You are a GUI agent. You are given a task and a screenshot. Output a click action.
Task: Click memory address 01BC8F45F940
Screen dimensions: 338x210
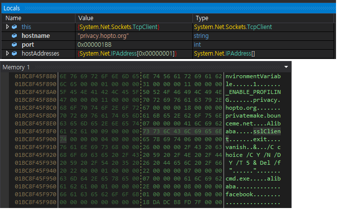36,171
